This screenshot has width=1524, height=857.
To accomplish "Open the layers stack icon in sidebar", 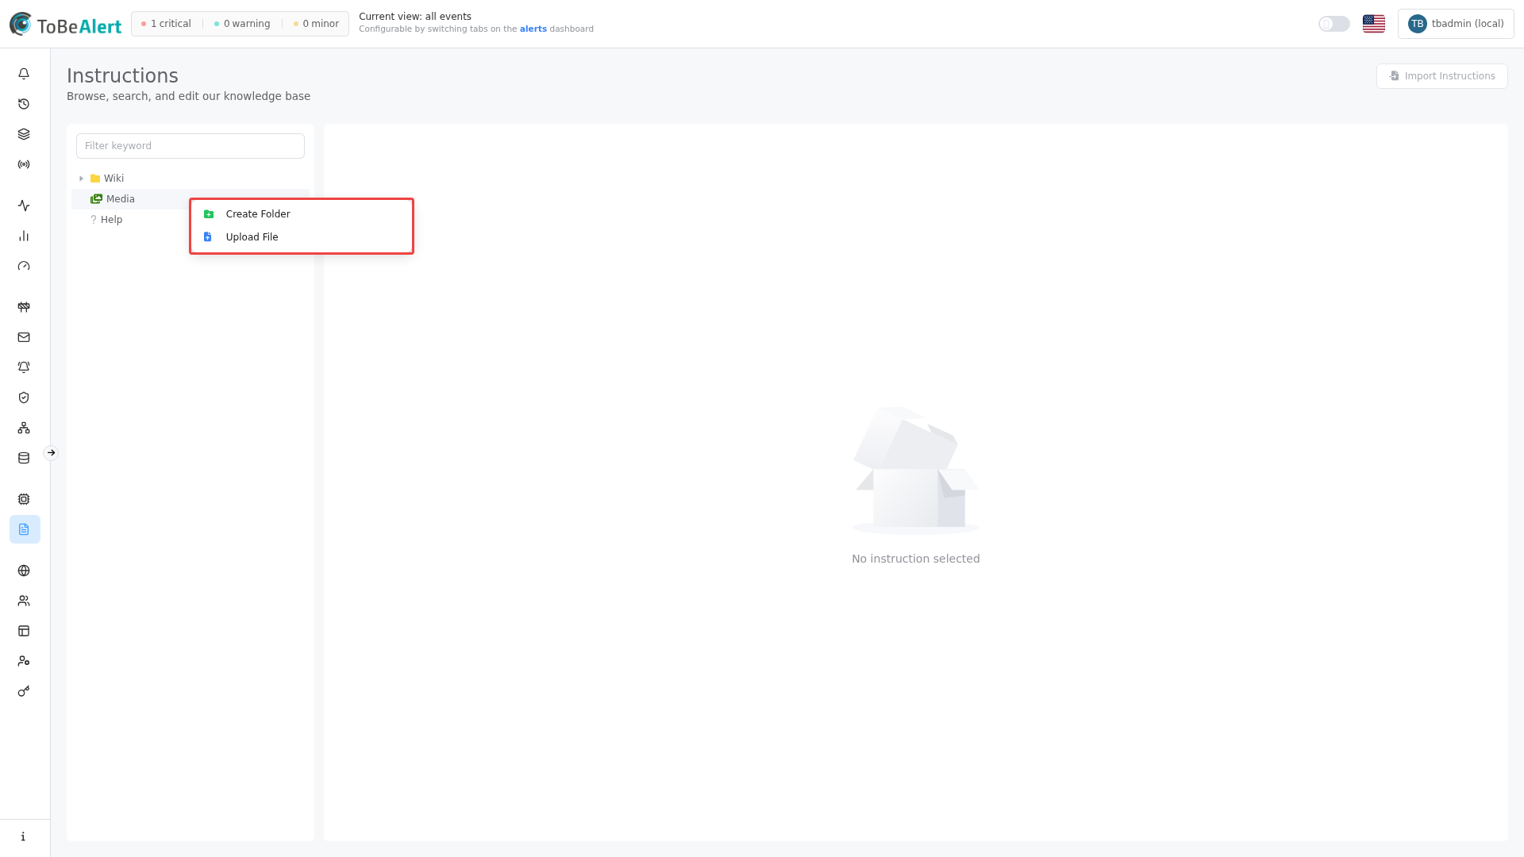I will tap(24, 134).
